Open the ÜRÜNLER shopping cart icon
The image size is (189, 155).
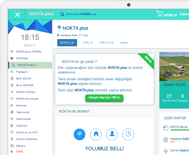(x=159, y=13)
